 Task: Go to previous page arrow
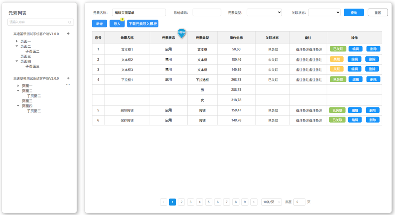[x=163, y=202]
